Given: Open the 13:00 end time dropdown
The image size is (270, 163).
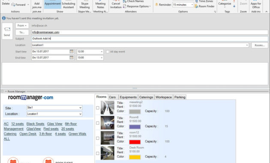Looking at the screenshot, I should point(102,58).
